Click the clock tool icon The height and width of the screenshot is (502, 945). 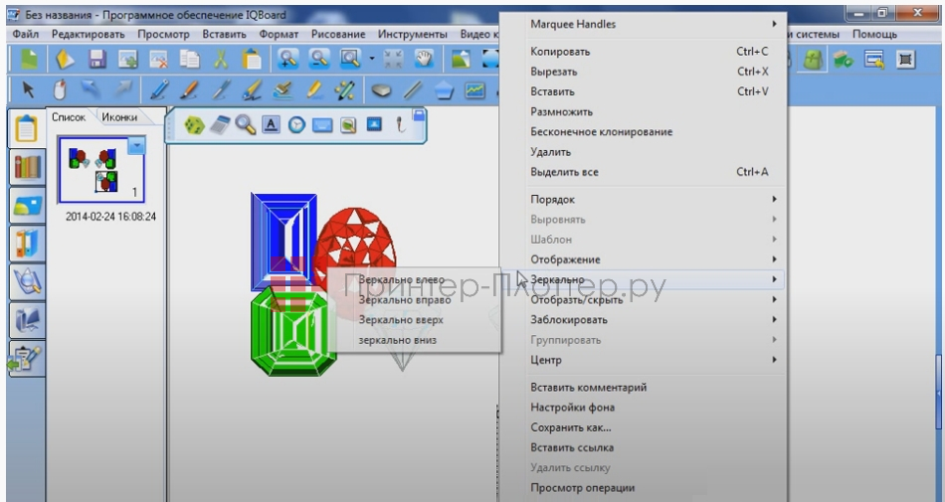coord(296,125)
